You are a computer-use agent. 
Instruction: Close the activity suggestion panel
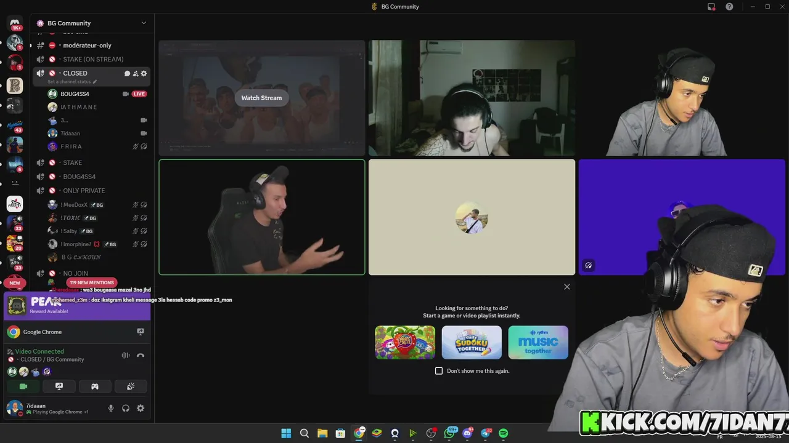point(567,287)
